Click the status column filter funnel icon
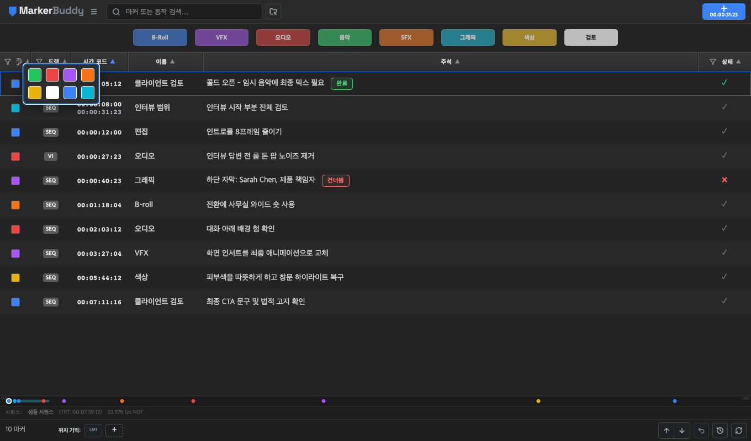This screenshot has width=751, height=441. (713, 62)
